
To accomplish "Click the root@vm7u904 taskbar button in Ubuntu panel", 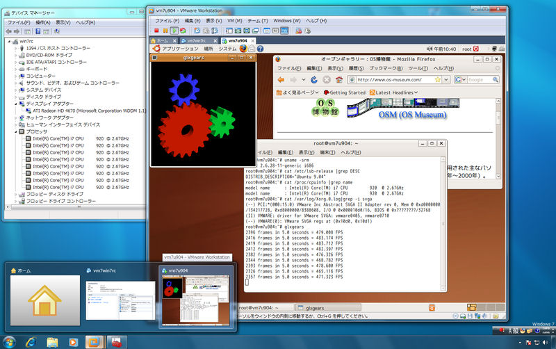I will [265, 308].
